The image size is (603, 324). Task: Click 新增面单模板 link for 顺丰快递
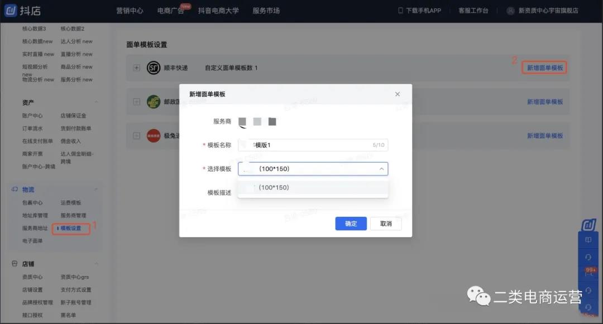point(545,68)
